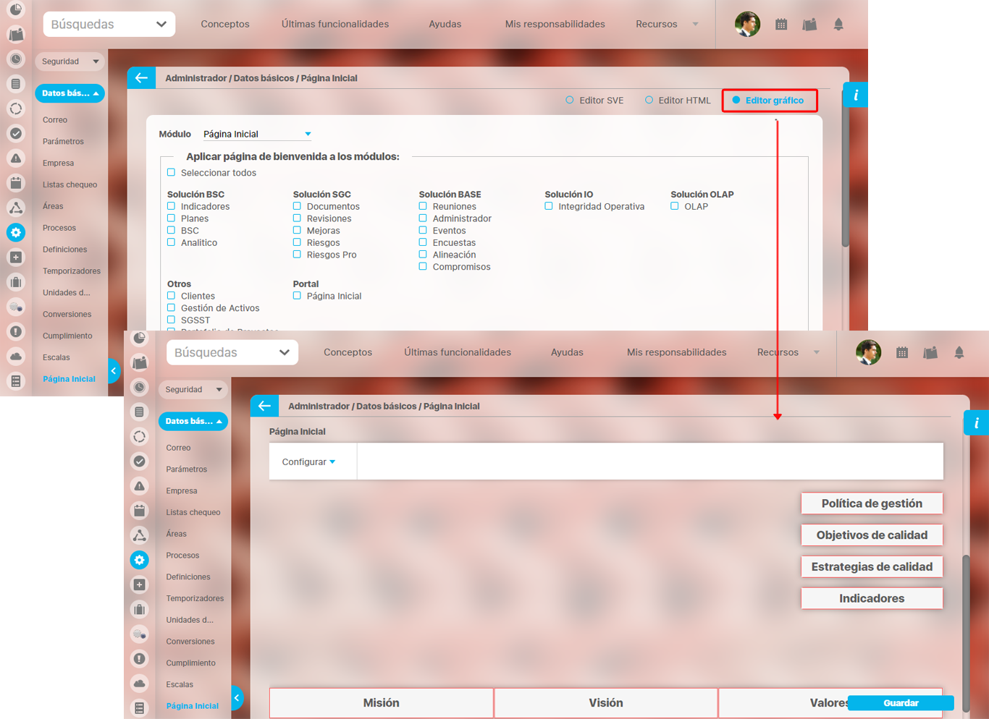Collapse the sidebar with the blue chevron
Image resolution: width=989 pixels, height=719 pixels.
(114, 371)
